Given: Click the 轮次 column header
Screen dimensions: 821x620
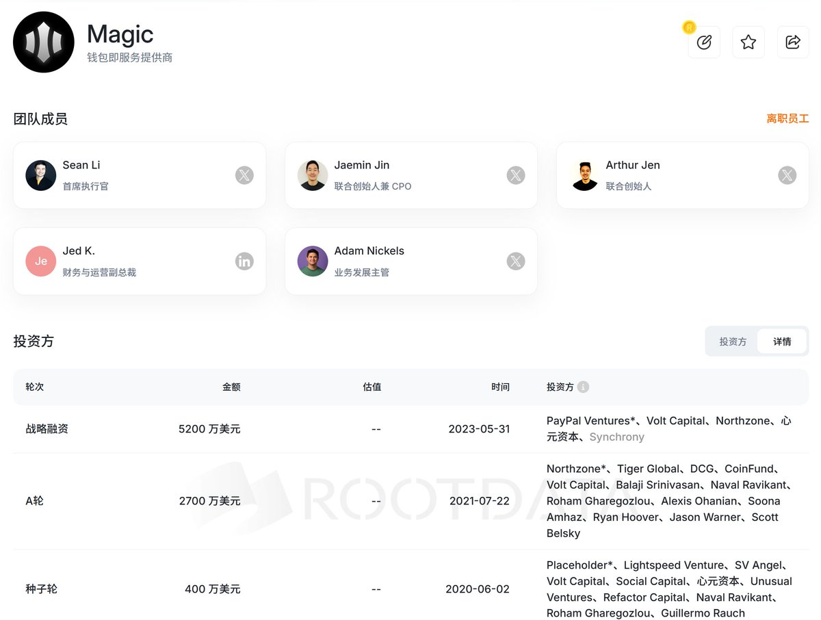Looking at the screenshot, I should (x=35, y=387).
